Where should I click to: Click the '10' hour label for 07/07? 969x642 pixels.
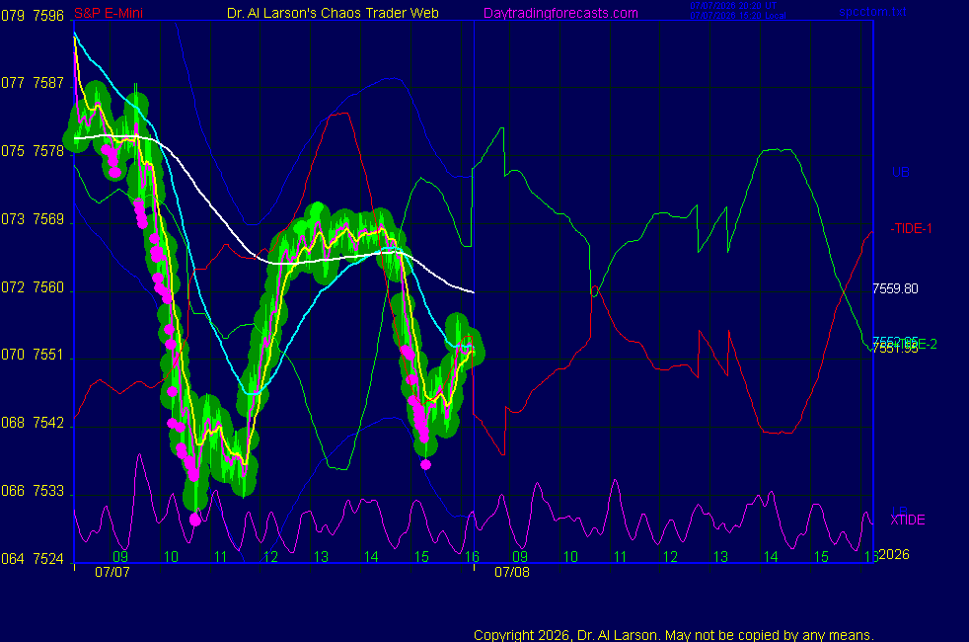[171, 557]
